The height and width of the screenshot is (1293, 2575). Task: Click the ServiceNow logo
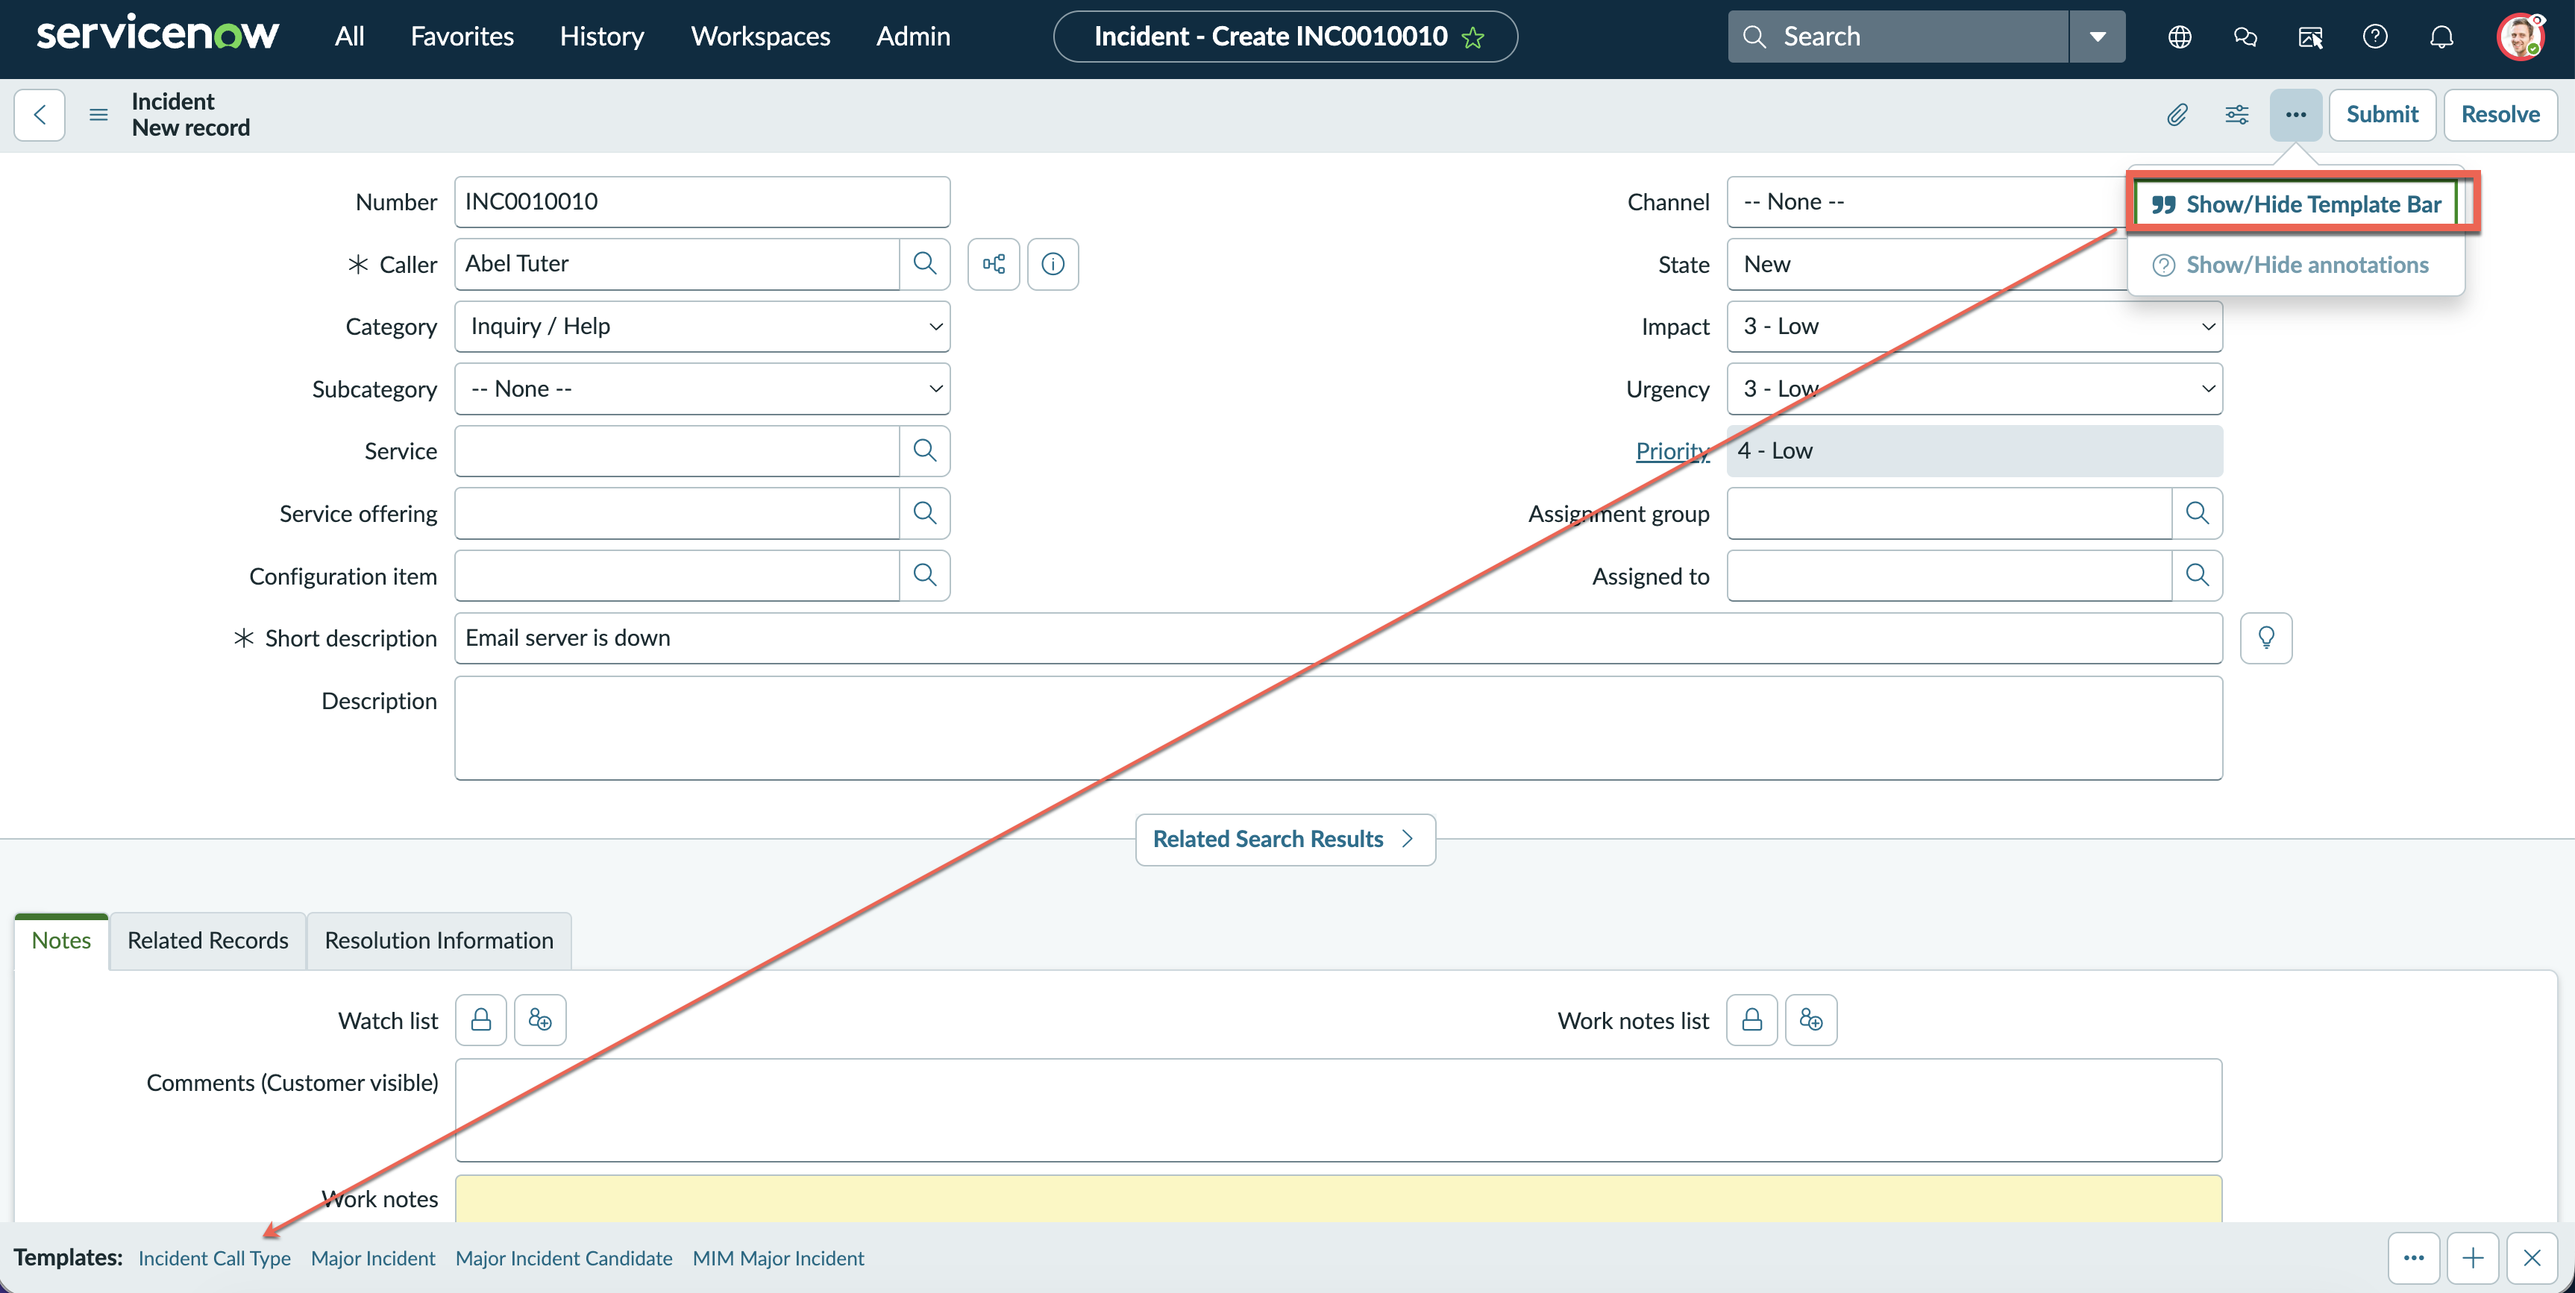pos(158,35)
